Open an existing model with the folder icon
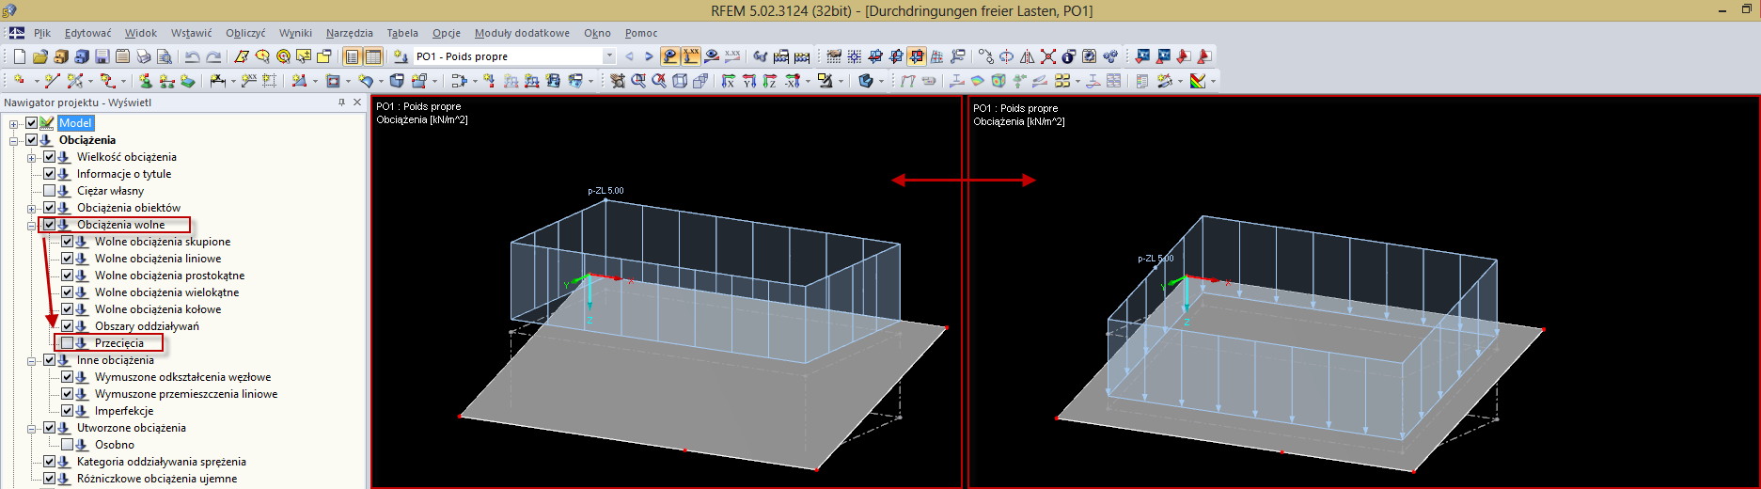 [40, 56]
